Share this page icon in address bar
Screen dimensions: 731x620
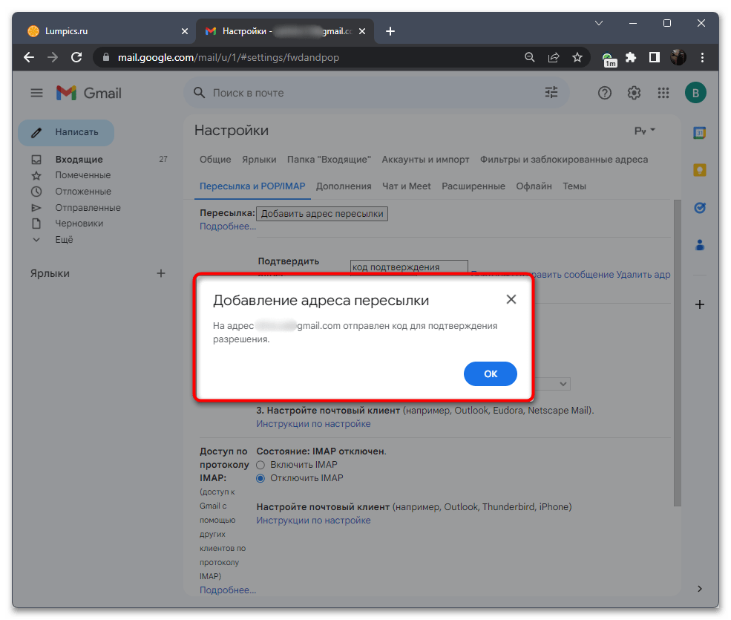pos(554,57)
